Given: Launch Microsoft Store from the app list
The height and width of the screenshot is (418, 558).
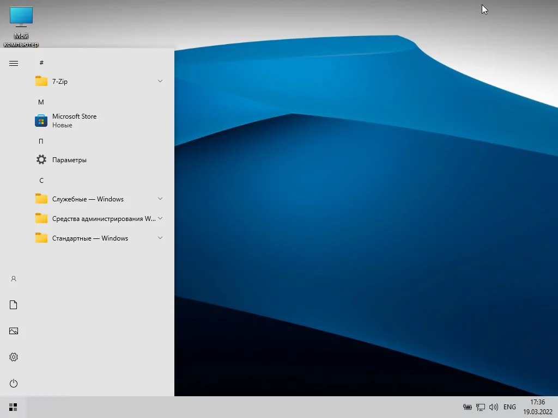Looking at the screenshot, I should coord(74,120).
